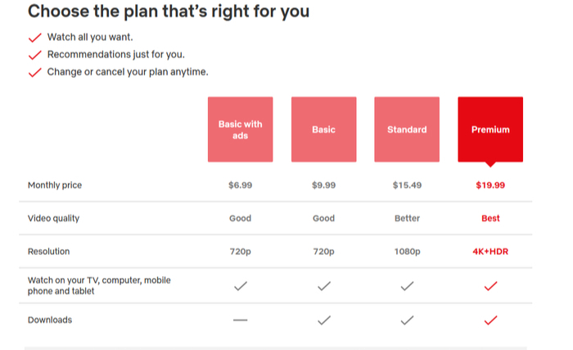Select the Basic with ads plan tile

(240, 130)
